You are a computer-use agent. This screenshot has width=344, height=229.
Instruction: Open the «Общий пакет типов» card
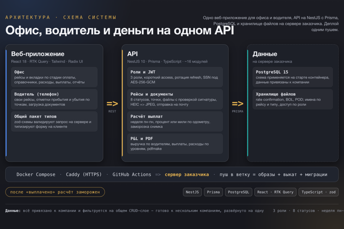tap(54, 121)
